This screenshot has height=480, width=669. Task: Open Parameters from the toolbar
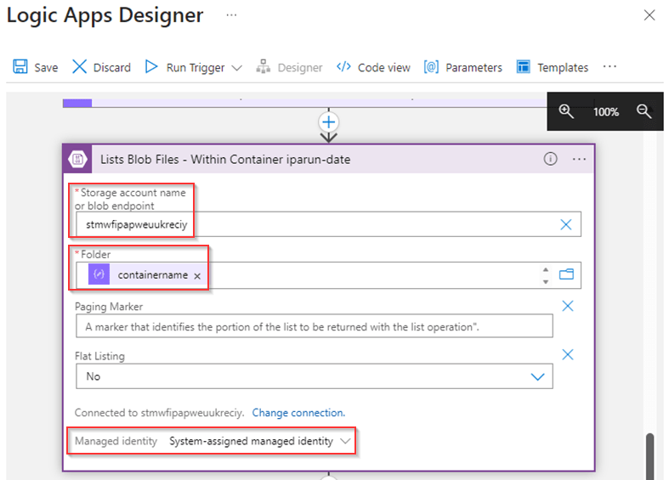(x=463, y=67)
